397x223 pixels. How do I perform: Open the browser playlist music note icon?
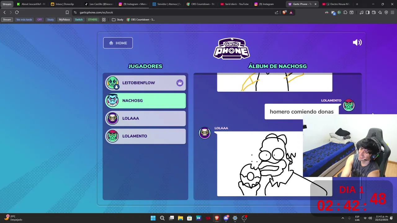[361, 12]
